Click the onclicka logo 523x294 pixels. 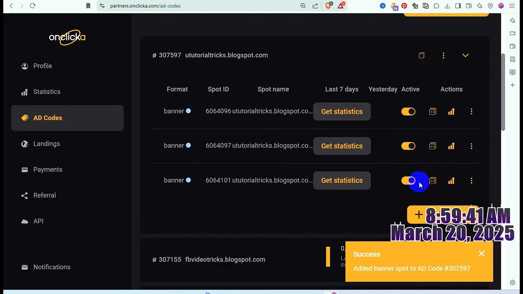(x=67, y=37)
